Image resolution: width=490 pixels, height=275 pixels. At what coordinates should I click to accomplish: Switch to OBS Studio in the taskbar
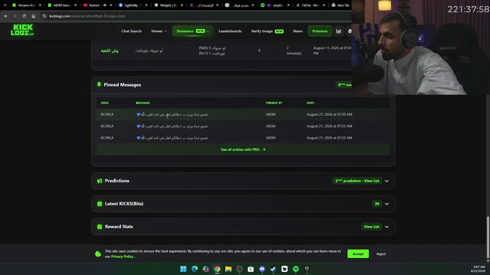240,269
